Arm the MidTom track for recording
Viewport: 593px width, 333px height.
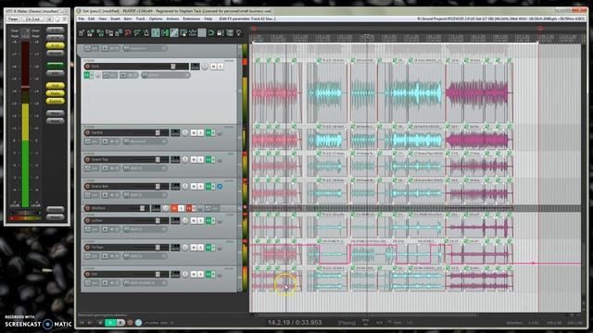(x=87, y=208)
